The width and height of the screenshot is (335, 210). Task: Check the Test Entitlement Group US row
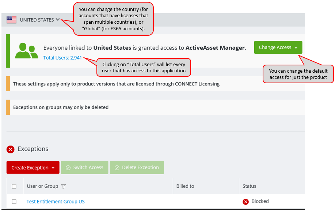point(14,202)
